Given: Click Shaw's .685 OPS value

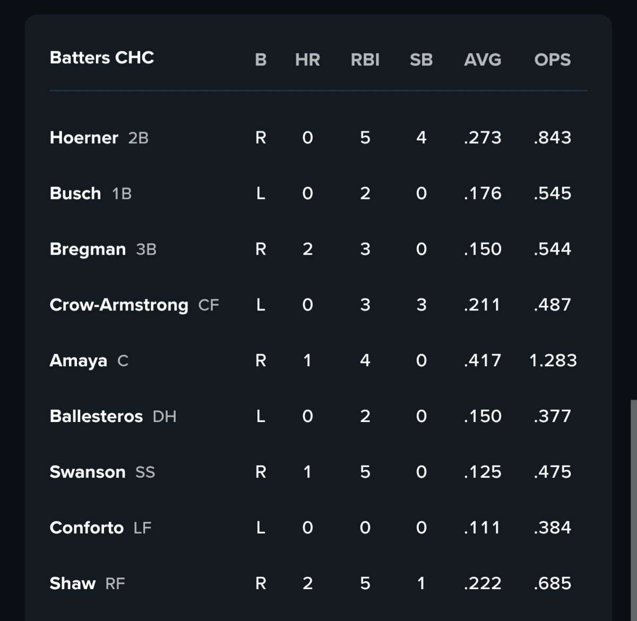Looking at the screenshot, I should pos(553,583).
